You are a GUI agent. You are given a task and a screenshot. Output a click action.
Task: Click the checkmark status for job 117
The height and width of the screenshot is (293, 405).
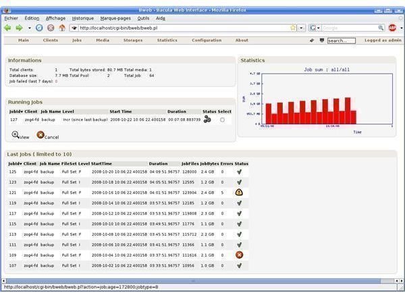(239, 213)
